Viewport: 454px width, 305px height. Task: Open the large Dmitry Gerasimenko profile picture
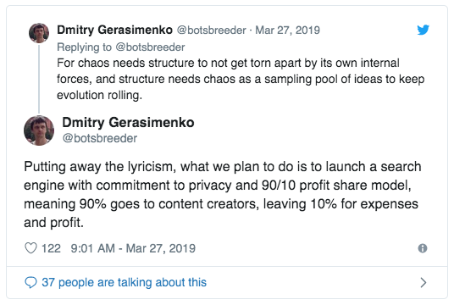pos(39,130)
